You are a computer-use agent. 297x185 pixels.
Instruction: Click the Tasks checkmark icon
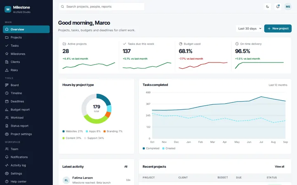click(x=7, y=46)
